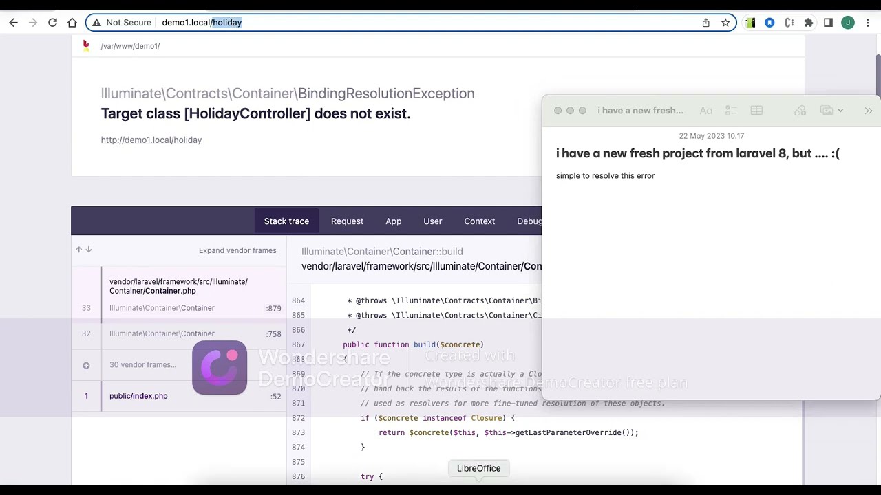Expand the 30 vendor frames group
The image size is (881, 495).
(x=179, y=365)
